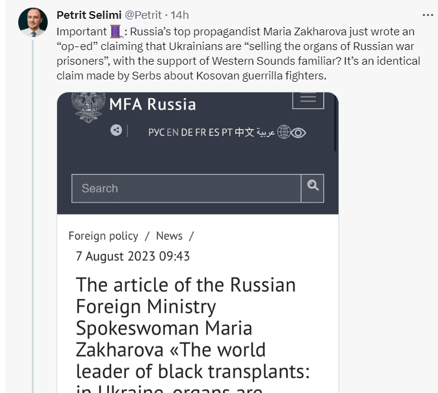438x393 pixels.
Task: Click the MFA share icon
Action: [116, 131]
